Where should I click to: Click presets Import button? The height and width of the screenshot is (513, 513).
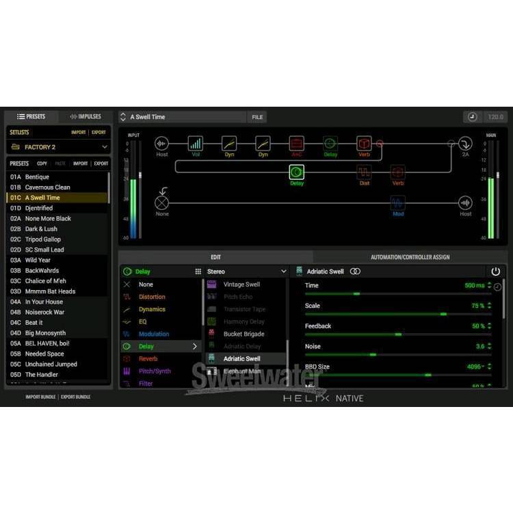80,163
